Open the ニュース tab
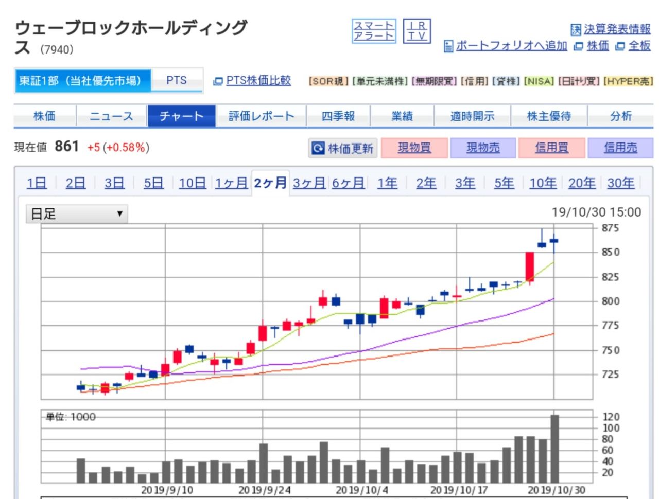This screenshot has height=499, width=659. (111, 116)
